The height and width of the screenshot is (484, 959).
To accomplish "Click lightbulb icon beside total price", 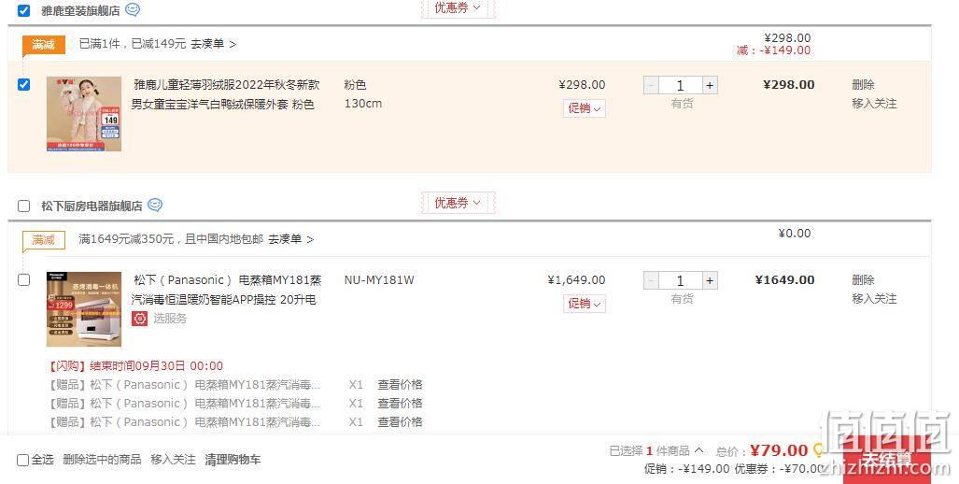I will tap(817, 451).
